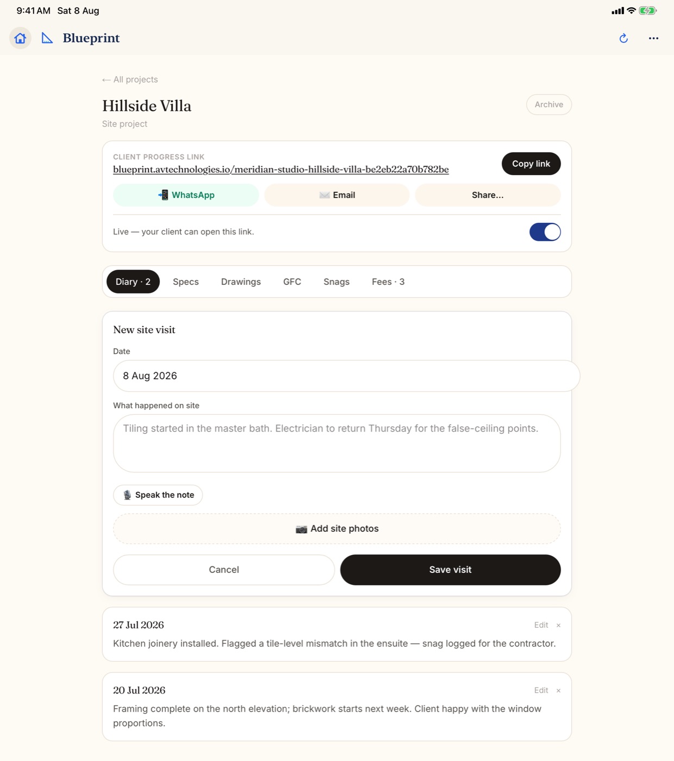
Task: Delete the 27 Jul 2026 diary entry
Action: pos(558,625)
